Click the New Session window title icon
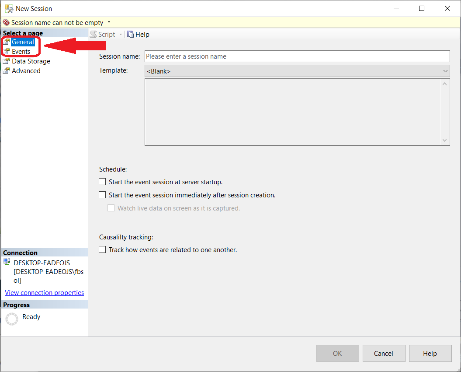461x372 pixels. click(9, 9)
